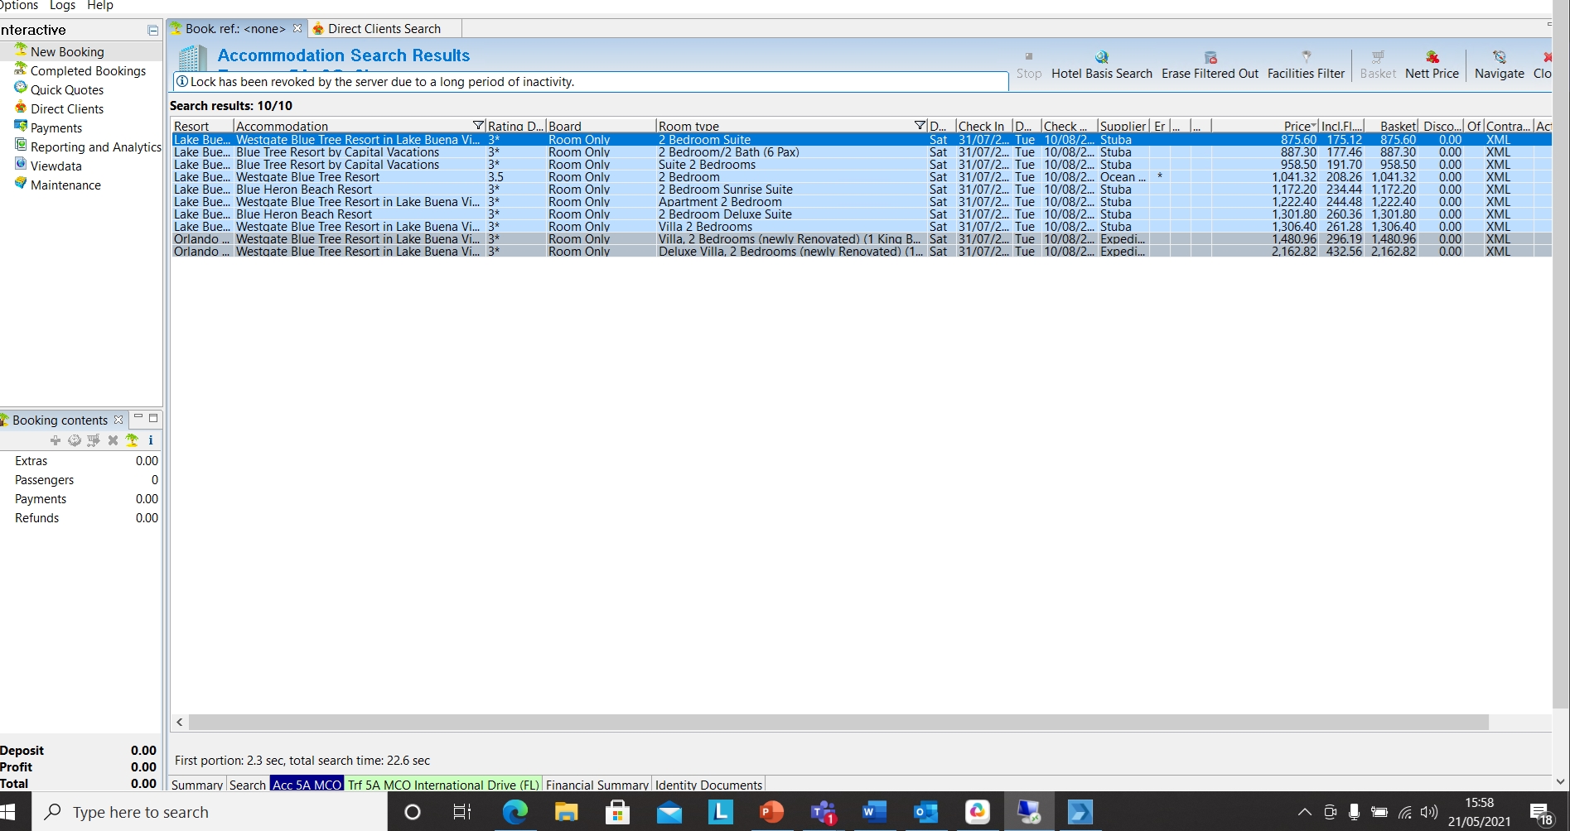Select the 2 Bedroom Sunrise Suite row
The height and width of the screenshot is (831, 1570).
pos(862,190)
